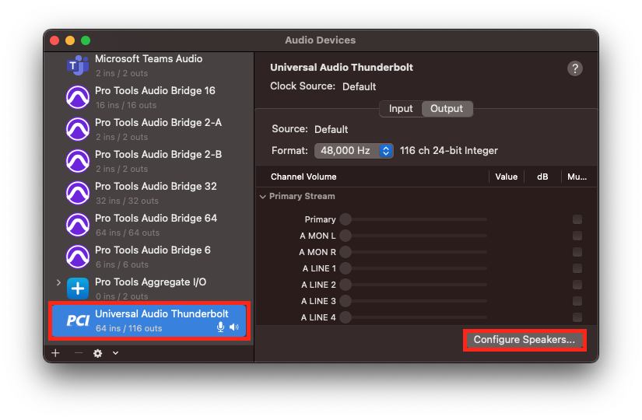Viewport: 642px width, 420px height.
Task: Click the PCI icon of Universal Audio Thunderbolt
Action: 78,320
